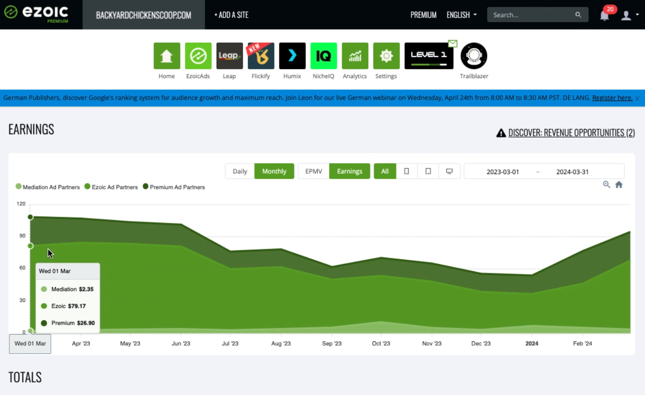Click the 2024 axis label
Viewport: 645px width, 395px height.
click(532, 344)
